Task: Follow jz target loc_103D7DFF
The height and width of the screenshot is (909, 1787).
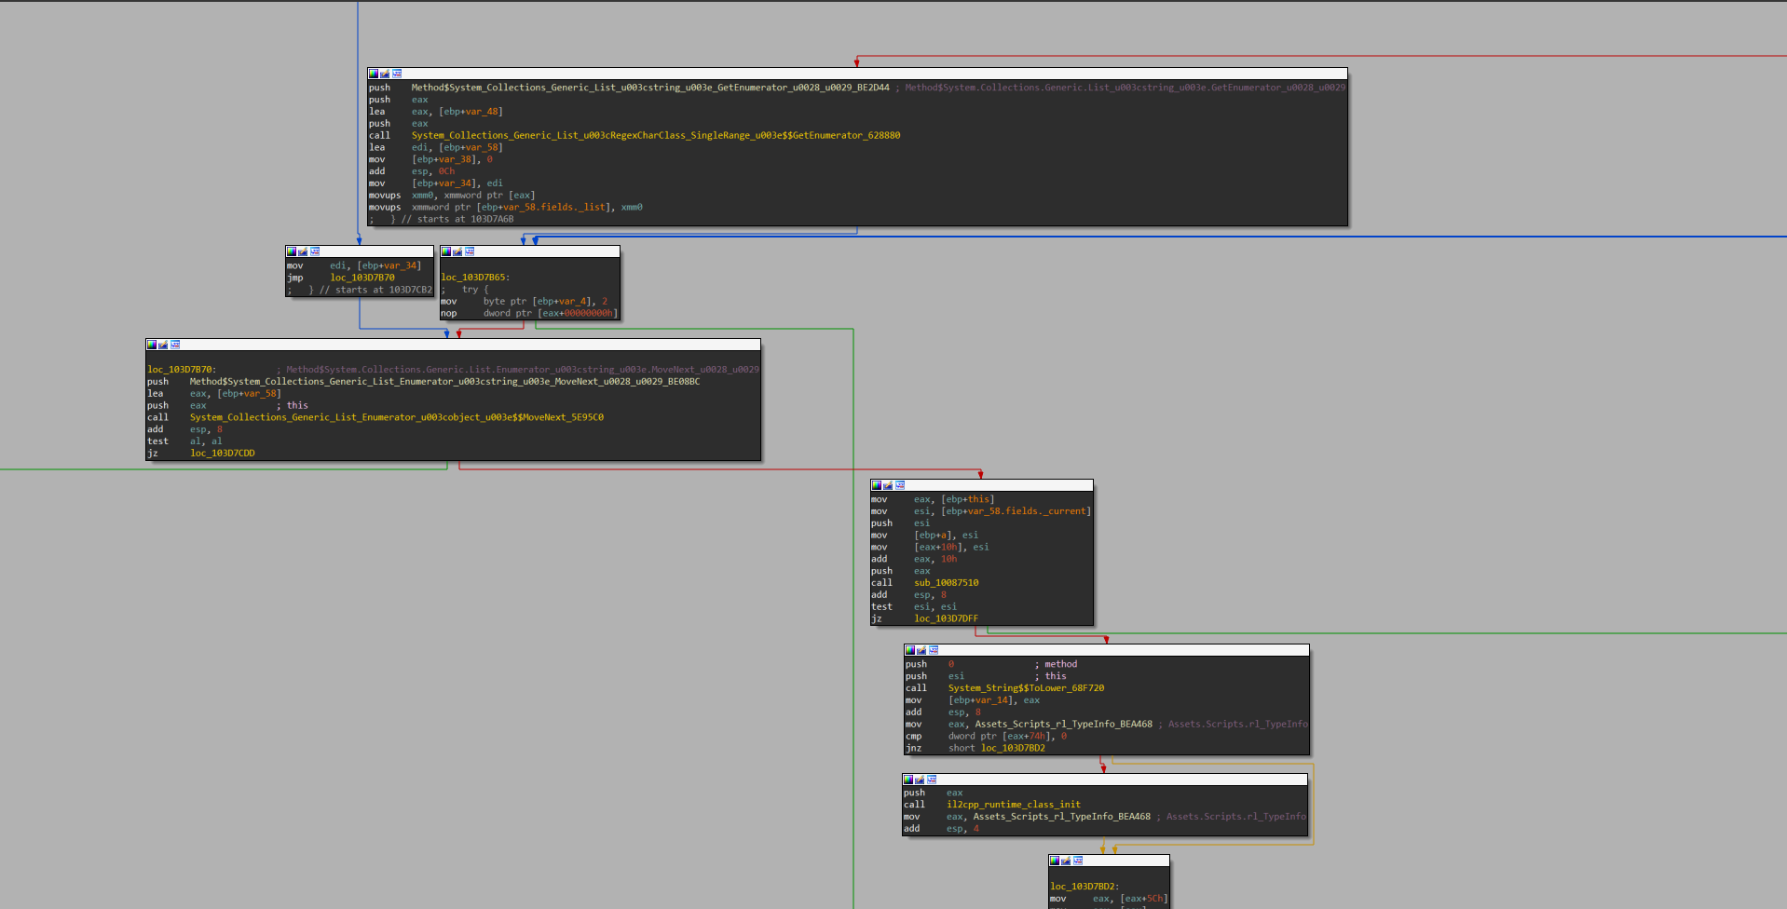Action: (x=947, y=618)
